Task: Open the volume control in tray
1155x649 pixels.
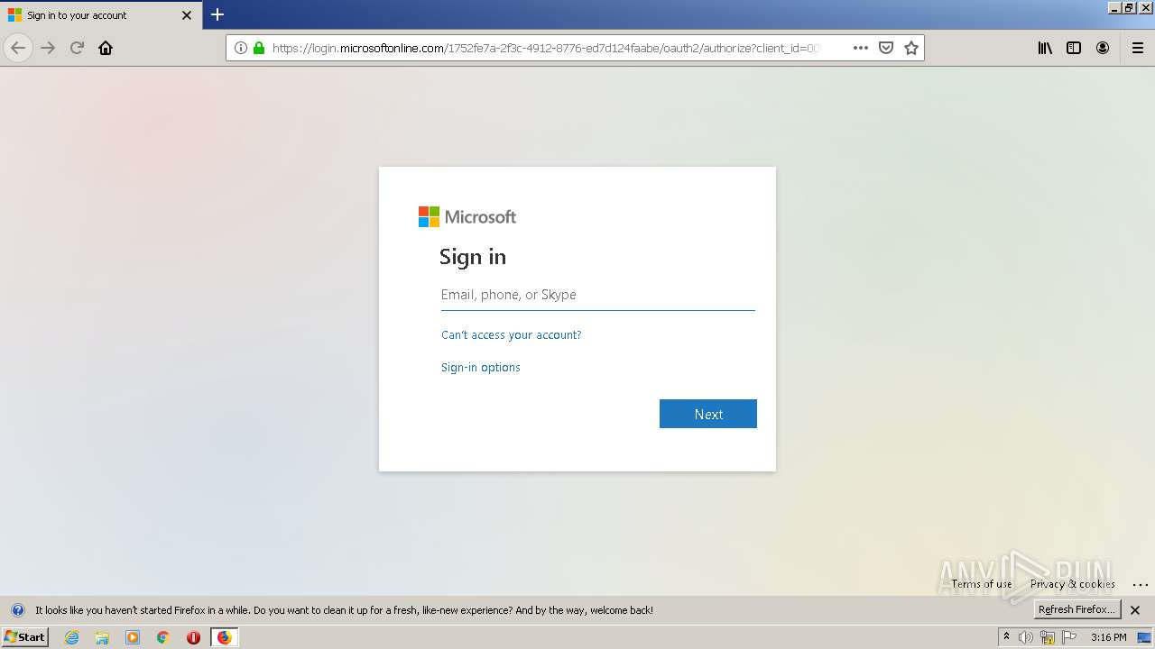Action: coord(1026,637)
